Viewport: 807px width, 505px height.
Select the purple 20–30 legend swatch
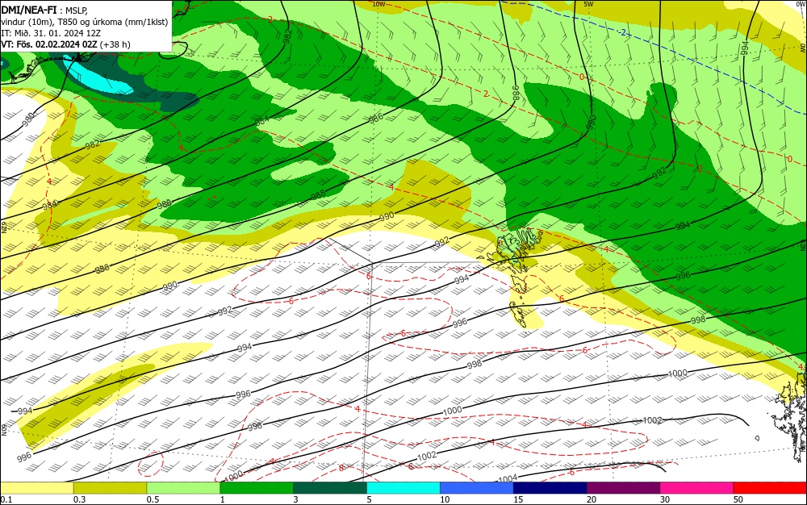click(x=623, y=487)
